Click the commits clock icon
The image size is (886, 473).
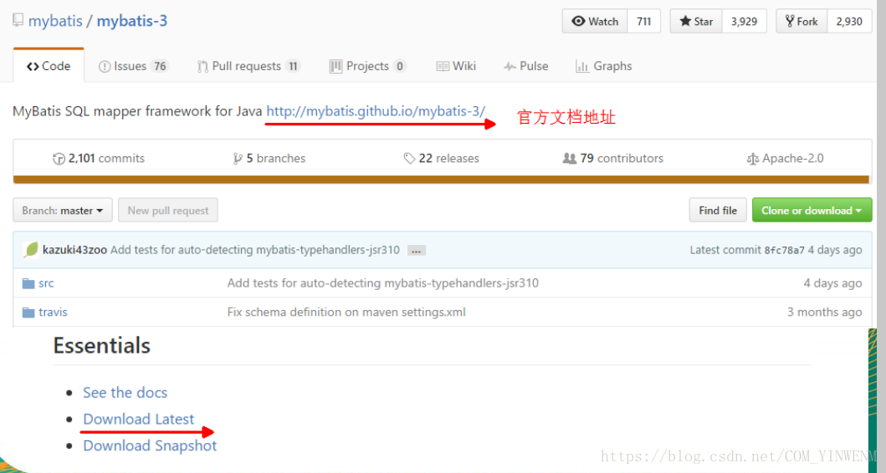click(59, 159)
